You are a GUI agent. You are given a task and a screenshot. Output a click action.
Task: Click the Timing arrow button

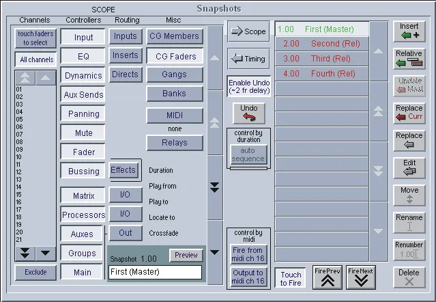pos(248,59)
